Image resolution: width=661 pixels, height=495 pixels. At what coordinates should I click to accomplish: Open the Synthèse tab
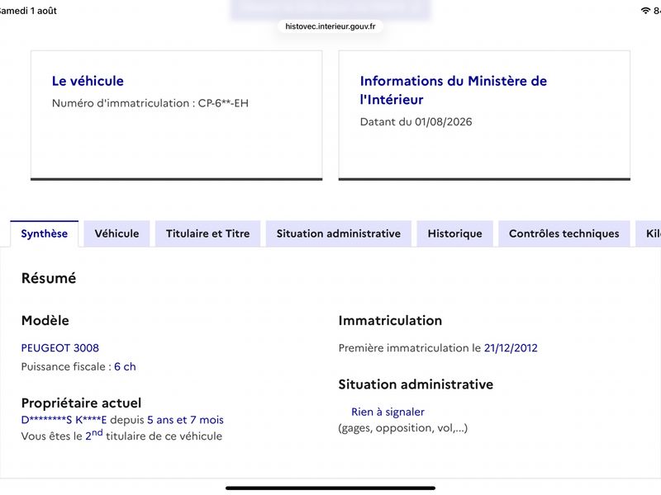[45, 233]
